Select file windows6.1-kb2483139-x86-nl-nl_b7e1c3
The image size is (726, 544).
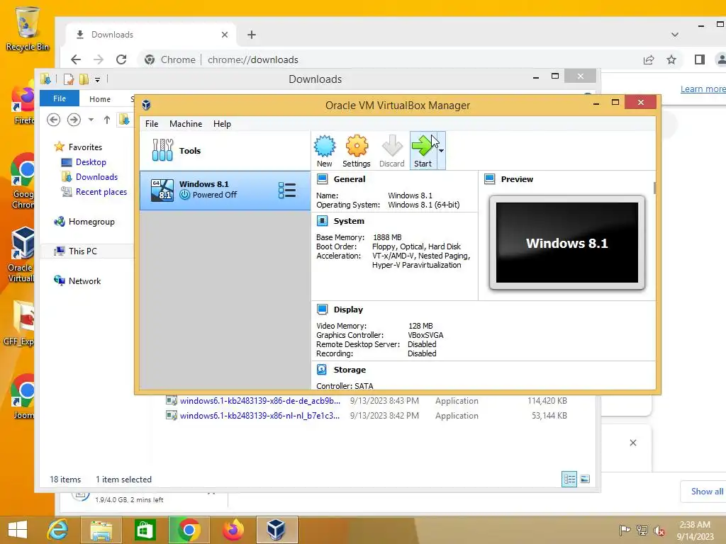pyautogui.click(x=259, y=415)
